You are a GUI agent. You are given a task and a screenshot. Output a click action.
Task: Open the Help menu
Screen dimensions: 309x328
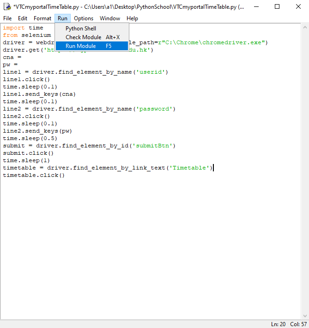coord(132,18)
